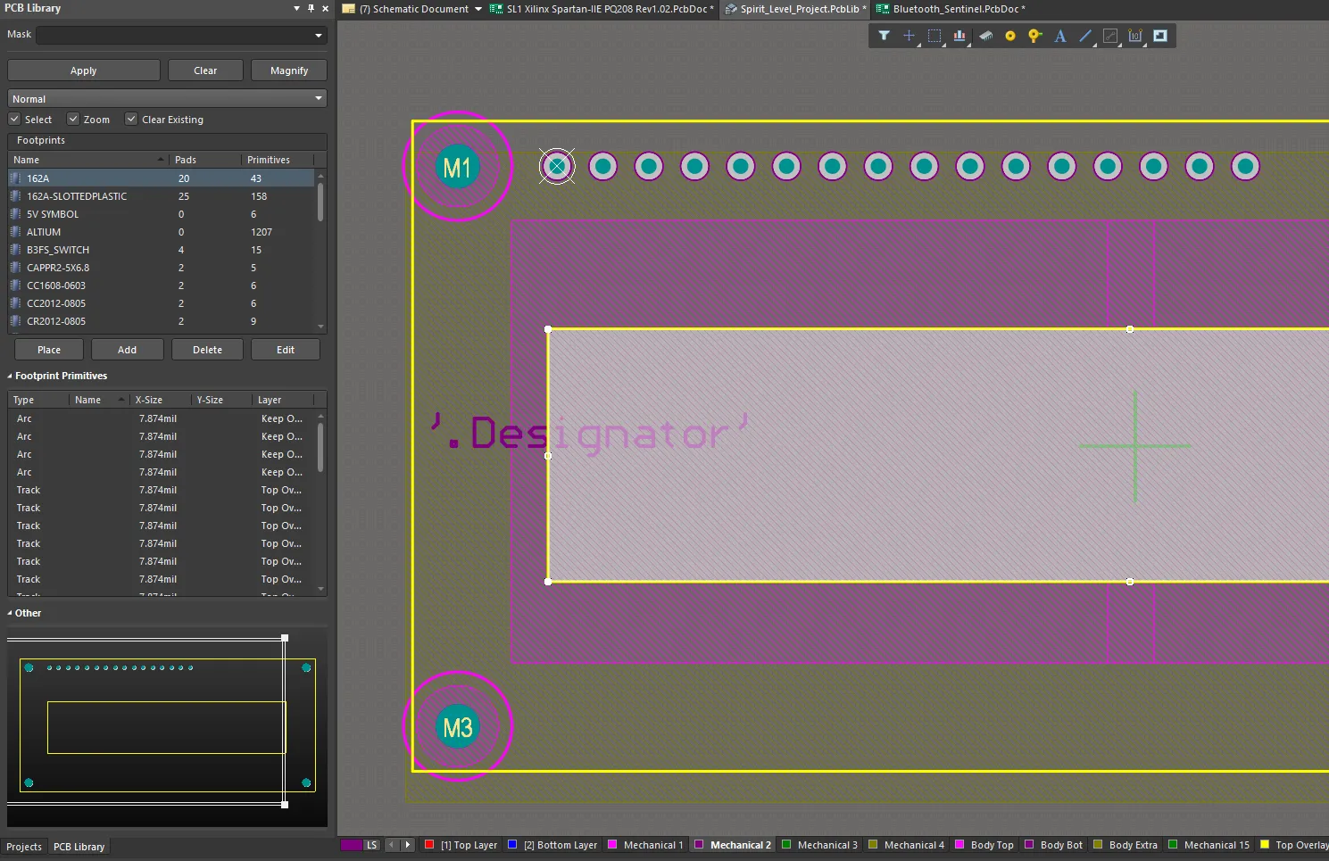
Task: Click the footprint Delete button
Action: [x=207, y=350]
